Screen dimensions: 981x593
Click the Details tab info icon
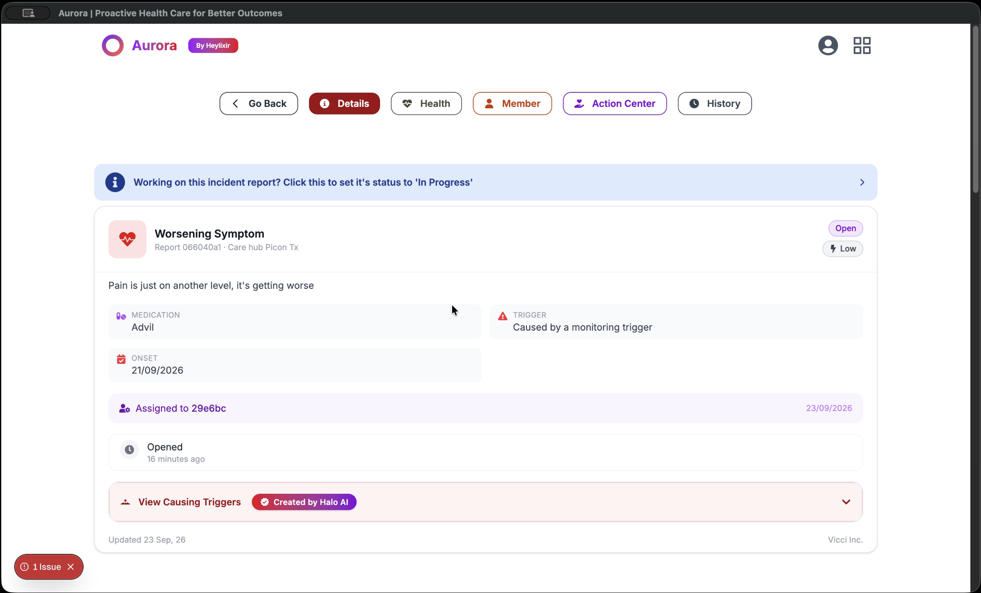coord(324,103)
